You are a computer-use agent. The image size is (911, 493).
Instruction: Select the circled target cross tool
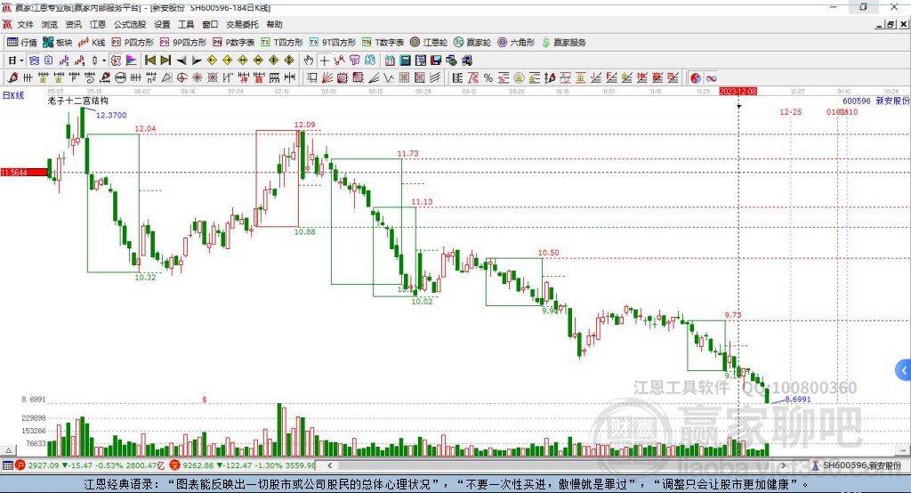(181, 77)
